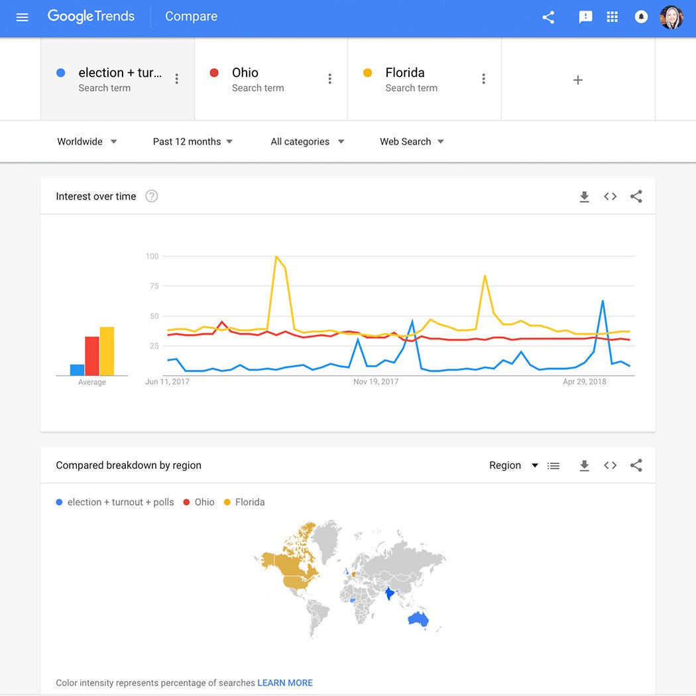Open the hamburger main menu
This screenshot has height=696, width=696.
[22, 17]
